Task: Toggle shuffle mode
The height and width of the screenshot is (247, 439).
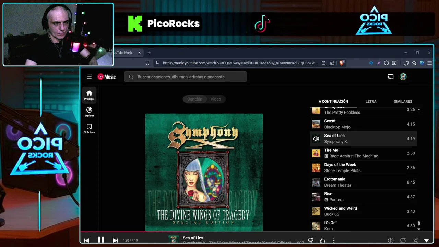Action: point(415,240)
